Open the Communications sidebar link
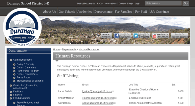 [x=23, y=60]
